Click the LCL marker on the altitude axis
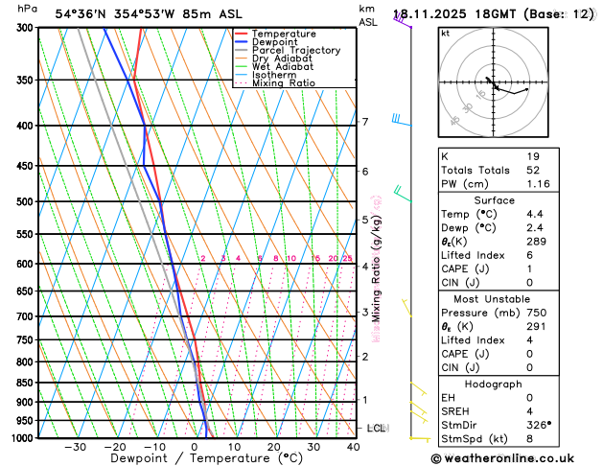603x466 pixels. click(376, 428)
